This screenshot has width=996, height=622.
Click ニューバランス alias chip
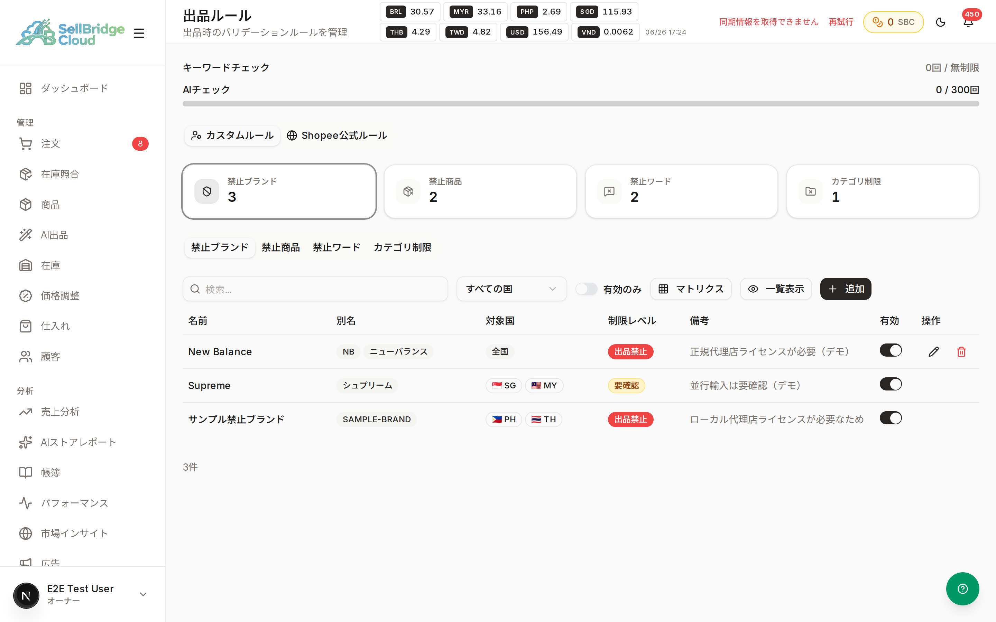(398, 352)
